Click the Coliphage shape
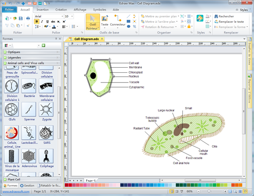254x196 pixels. point(46,156)
